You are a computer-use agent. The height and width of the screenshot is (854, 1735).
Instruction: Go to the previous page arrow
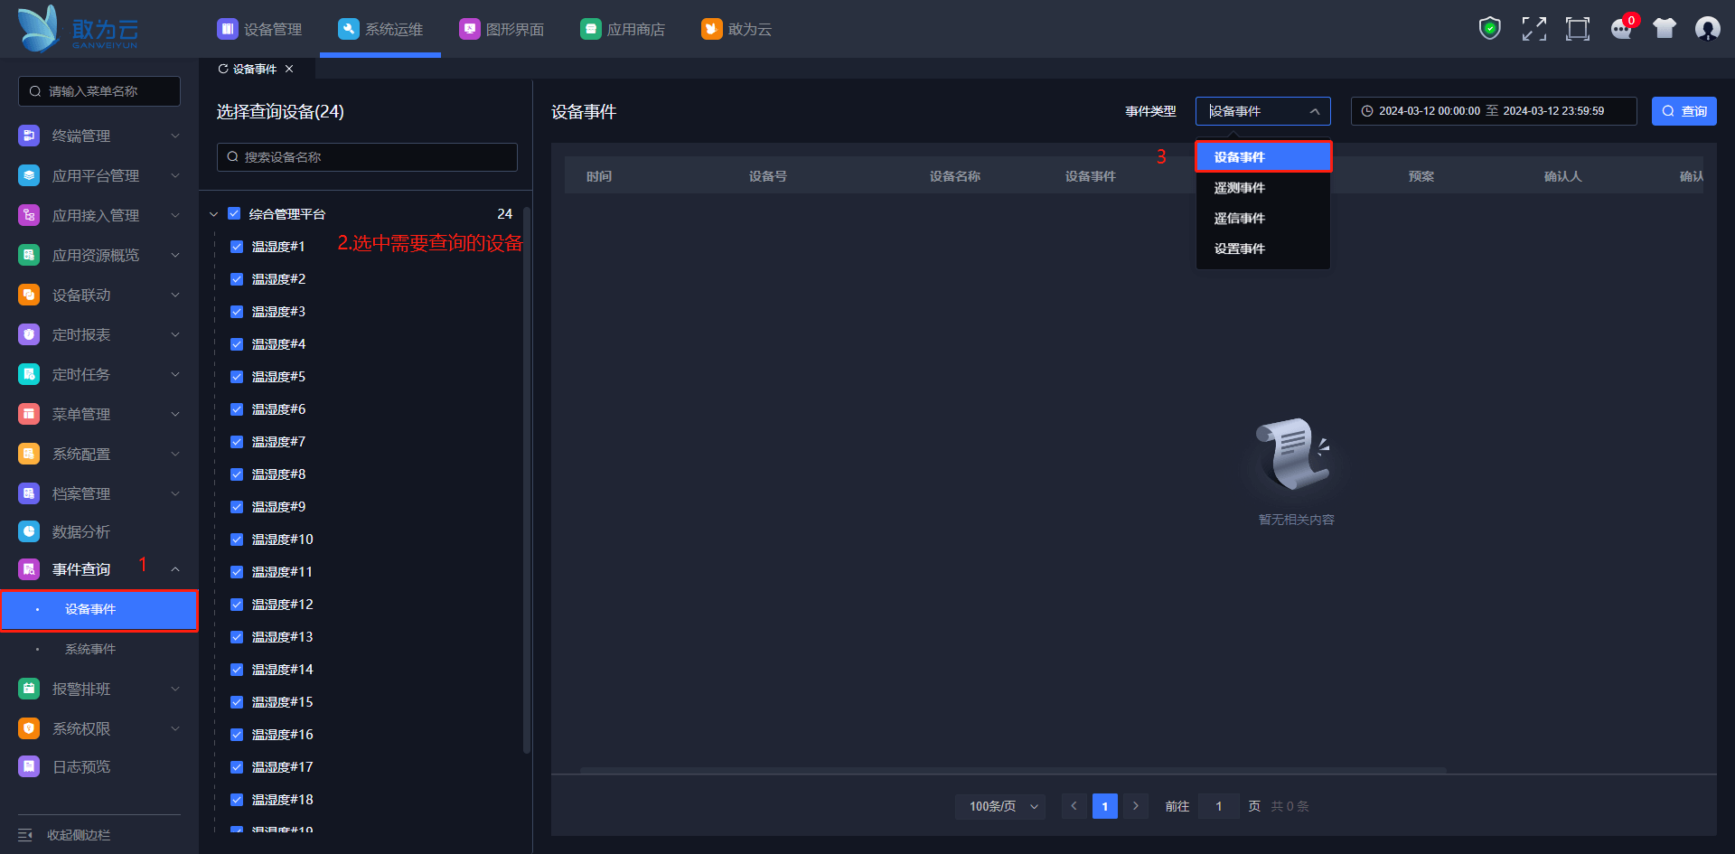click(1074, 806)
